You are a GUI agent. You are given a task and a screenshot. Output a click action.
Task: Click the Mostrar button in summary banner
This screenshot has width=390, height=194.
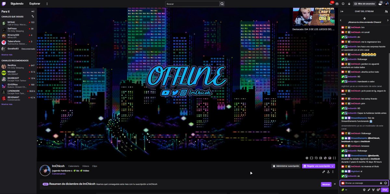point(326,184)
